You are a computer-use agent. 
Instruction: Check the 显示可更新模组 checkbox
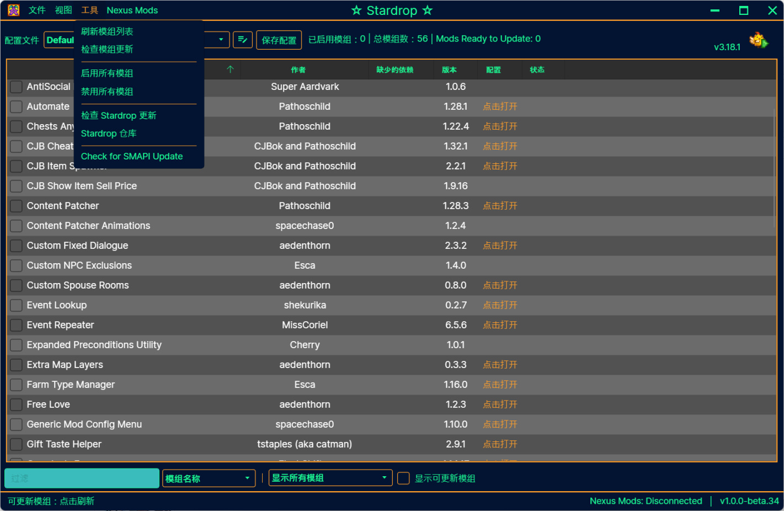click(404, 478)
